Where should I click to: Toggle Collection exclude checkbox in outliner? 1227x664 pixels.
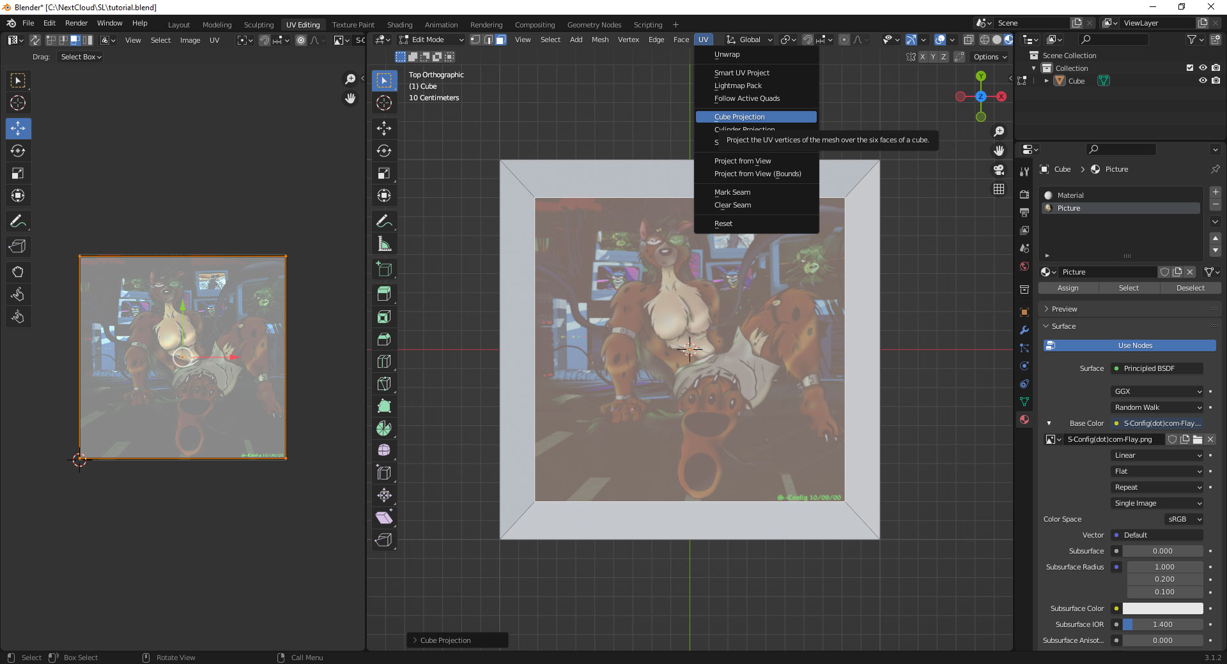point(1190,68)
